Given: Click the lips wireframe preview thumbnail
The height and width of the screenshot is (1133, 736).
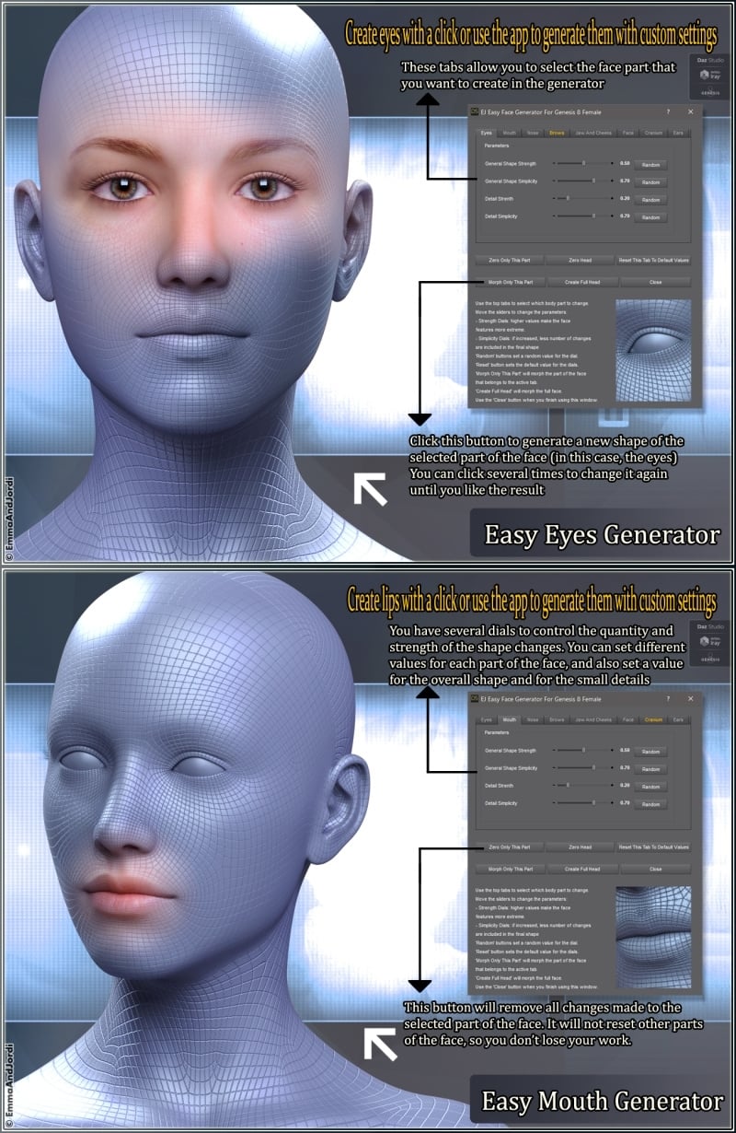Looking at the screenshot, I should [x=654, y=937].
